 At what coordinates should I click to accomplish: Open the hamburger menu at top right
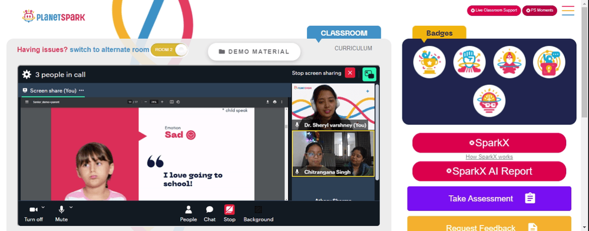click(x=568, y=11)
